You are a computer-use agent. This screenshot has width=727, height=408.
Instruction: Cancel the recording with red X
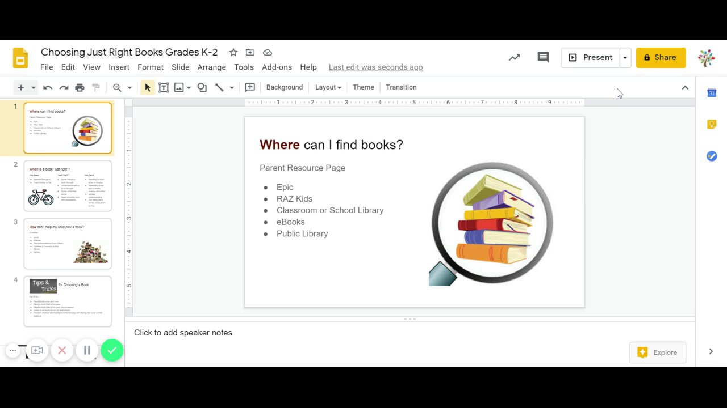point(62,351)
